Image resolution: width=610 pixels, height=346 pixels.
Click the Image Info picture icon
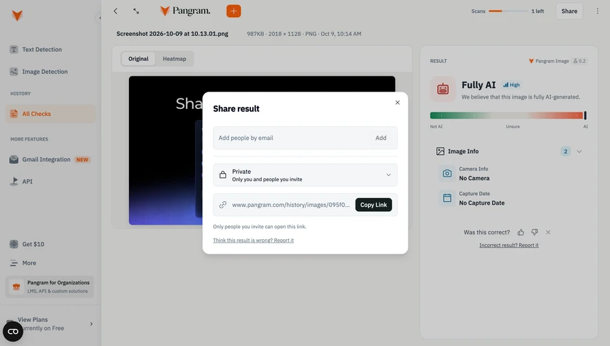(x=440, y=152)
